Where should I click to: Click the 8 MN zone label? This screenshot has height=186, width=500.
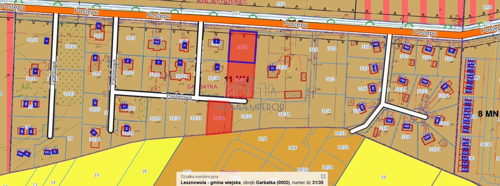pyautogui.click(x=488, y=113)
